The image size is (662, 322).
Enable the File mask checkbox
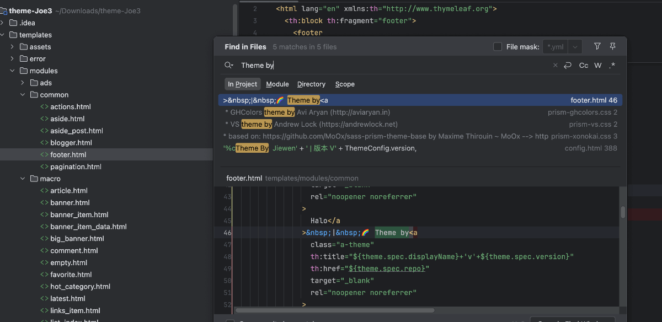click(x=498, y=47)
